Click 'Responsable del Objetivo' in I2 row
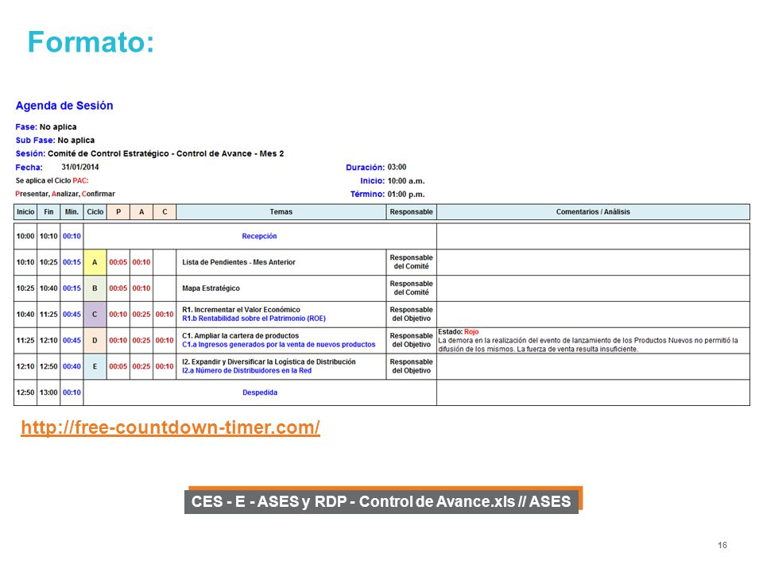Screen dimensions: 763x572 [x=411, y=366]
